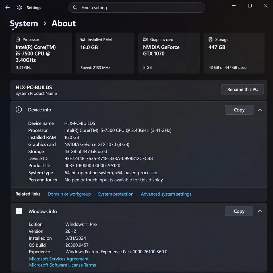Viewport: 273px width, 273px height.
Task: Open the Installed RAM 16.0 GB card
Action: click(x=105, y=53)
